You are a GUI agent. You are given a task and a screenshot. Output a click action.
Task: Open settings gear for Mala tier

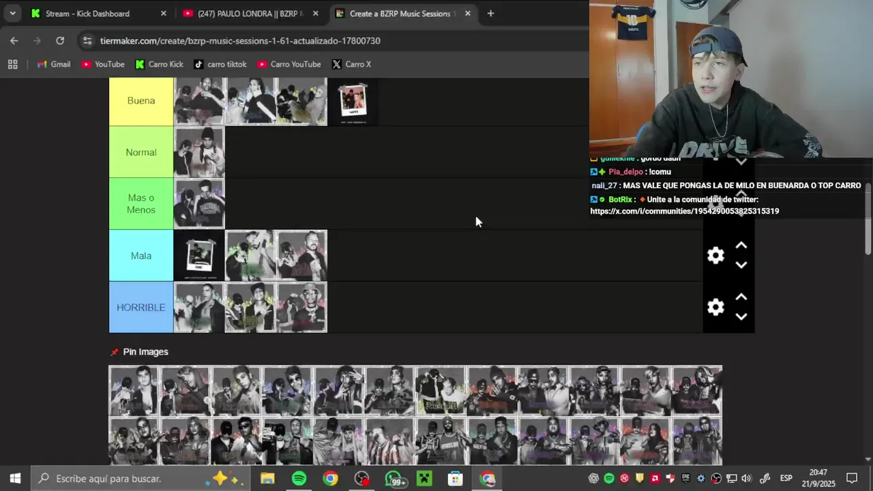[x=715, y=255]
